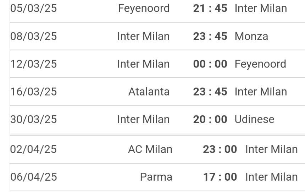This screenshot has width=305, height=192.
Task: Click the 08/03/25 match date
Action: point(33,36)
